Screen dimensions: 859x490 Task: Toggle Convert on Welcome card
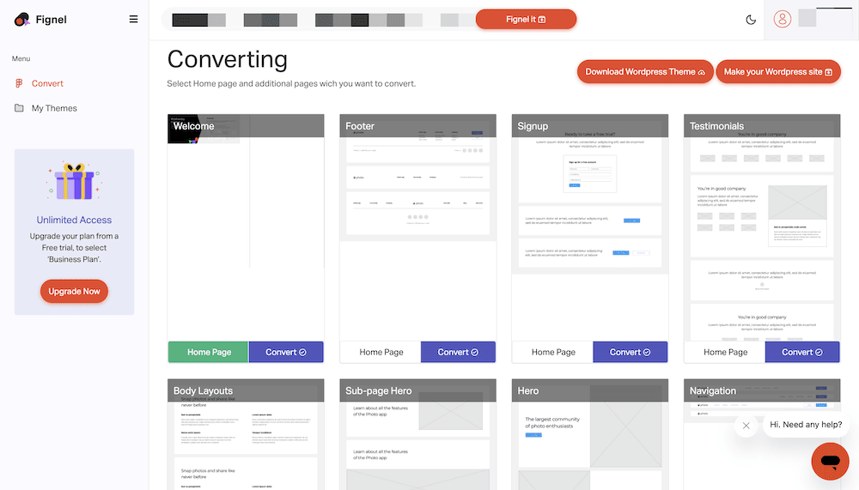point(286,352)
